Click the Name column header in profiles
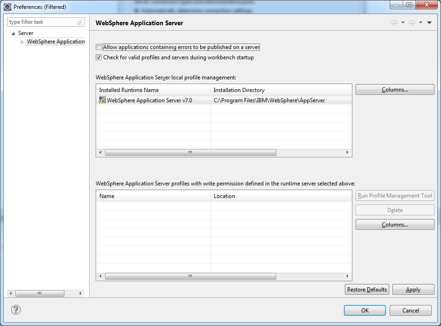Screen dimensions: 441x326 coord(154,196)
